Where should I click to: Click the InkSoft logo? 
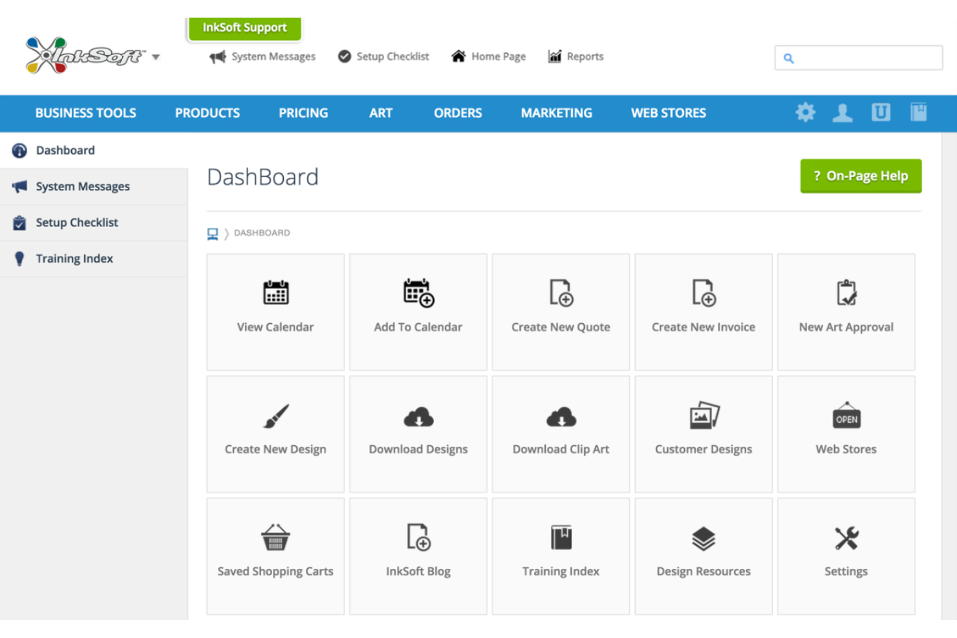pyautogui.click(x=85, y=56)
